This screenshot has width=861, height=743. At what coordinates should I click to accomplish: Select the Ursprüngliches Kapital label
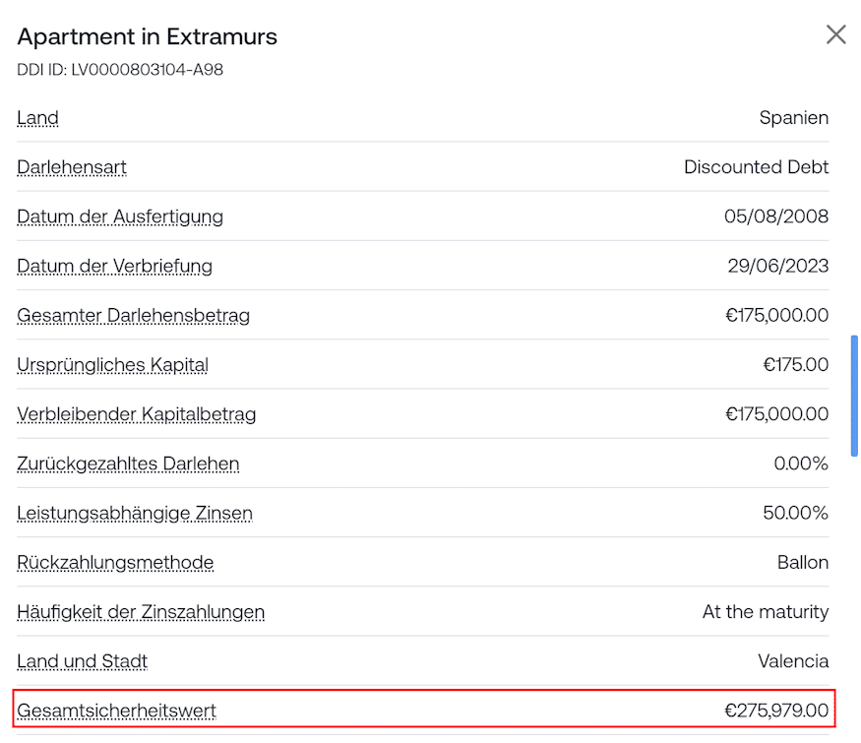click(112, 365)
